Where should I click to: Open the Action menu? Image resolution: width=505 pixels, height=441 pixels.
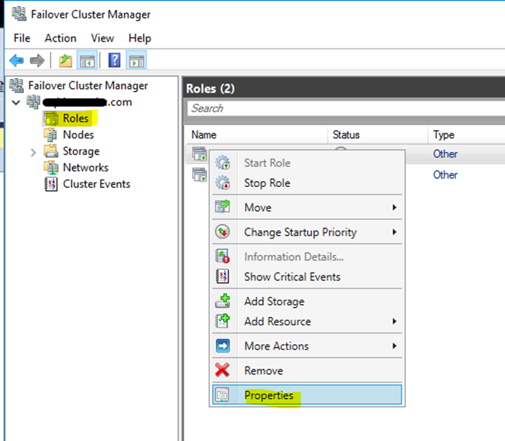tap(61, 38)
